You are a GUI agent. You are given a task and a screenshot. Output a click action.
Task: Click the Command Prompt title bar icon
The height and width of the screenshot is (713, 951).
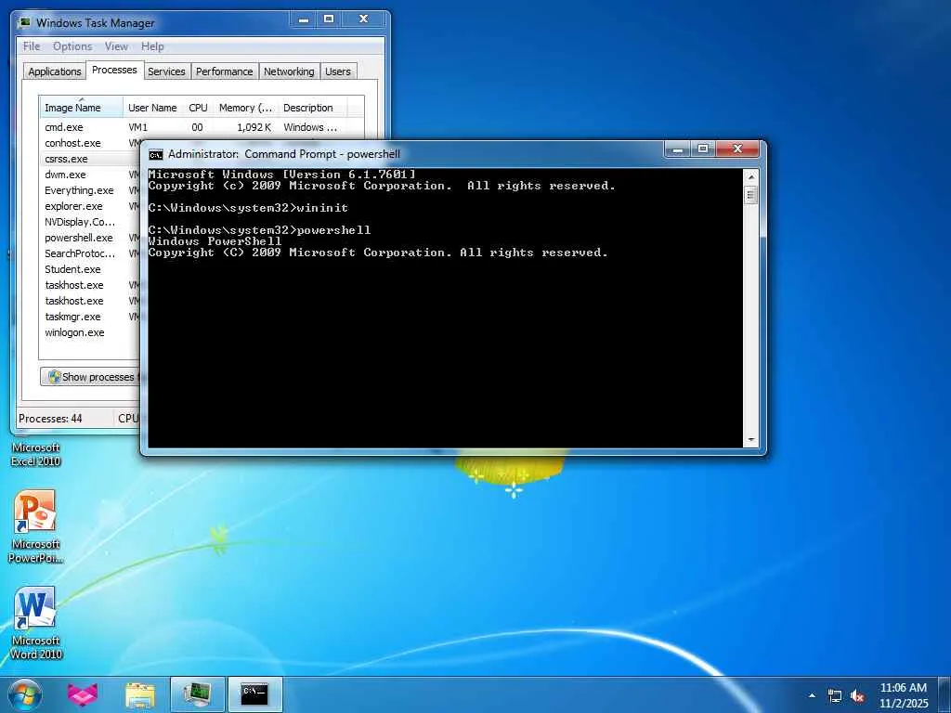(156, 154)
